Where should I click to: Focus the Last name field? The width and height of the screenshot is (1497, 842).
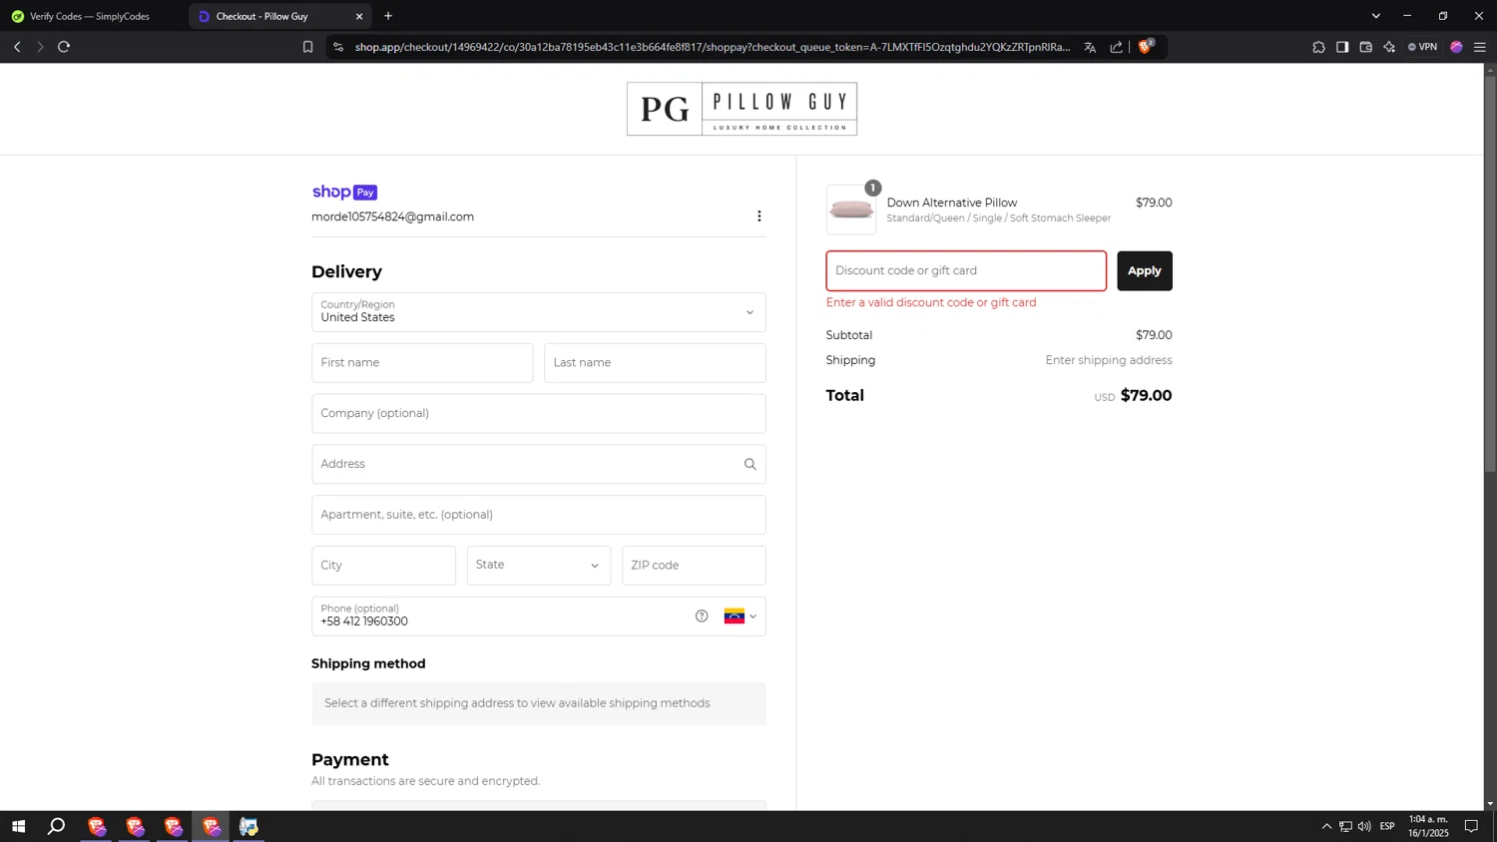[655, 363]
